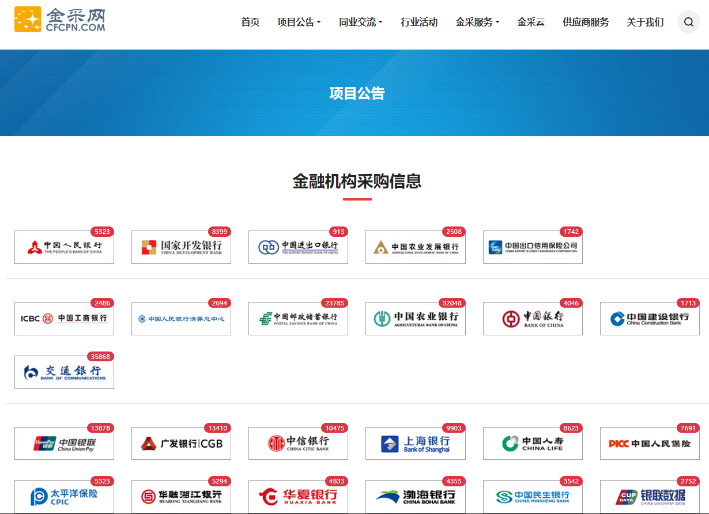Viewport: 709px width, 514px height.
Task: Click the China Development Bank logo
Action: pos(181,247)
